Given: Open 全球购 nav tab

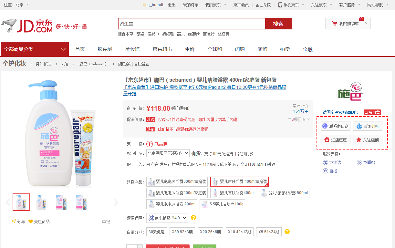Looking at the screenshot, I should [x=215, y=49].
